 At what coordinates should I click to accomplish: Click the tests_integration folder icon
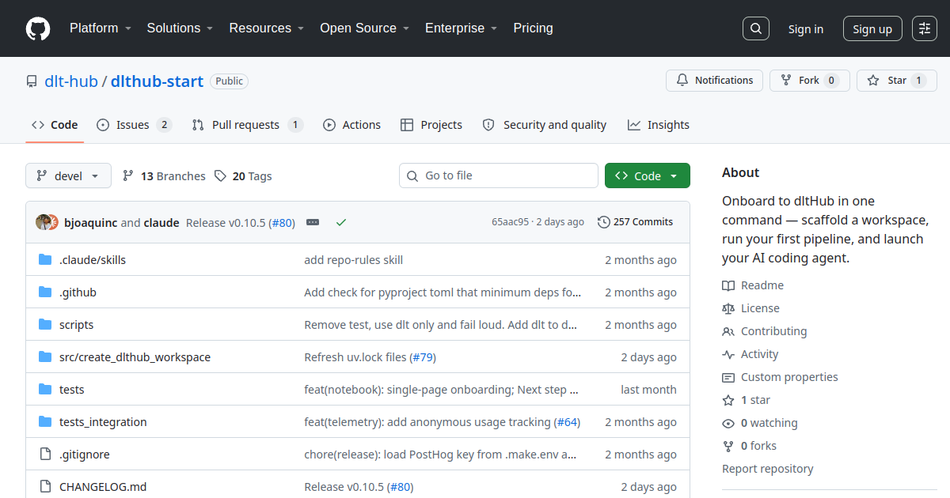point(45,422)
